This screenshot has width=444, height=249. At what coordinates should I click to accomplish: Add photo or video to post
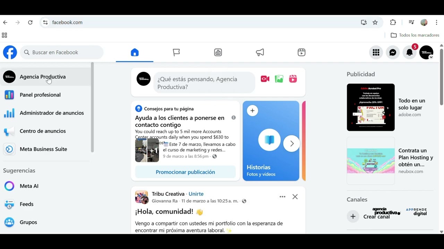coord(279,79)
